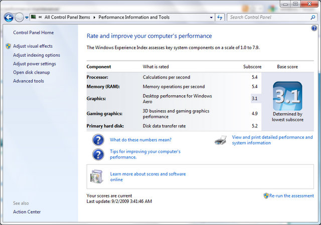The image size is (321, 225).
Task: Open Control Panel Home
Action: tap(34, 33)
